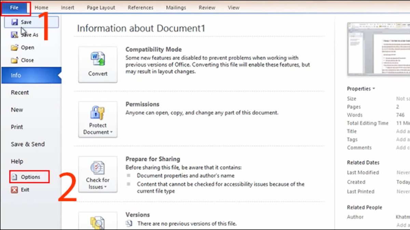Expand the Properties dropdown
This screenshot has height=230, width=410.
(361, 89)
